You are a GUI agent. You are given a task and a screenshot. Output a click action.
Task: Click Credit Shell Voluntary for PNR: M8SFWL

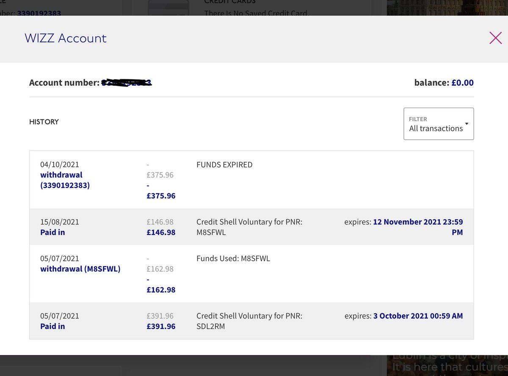point(249,227)
